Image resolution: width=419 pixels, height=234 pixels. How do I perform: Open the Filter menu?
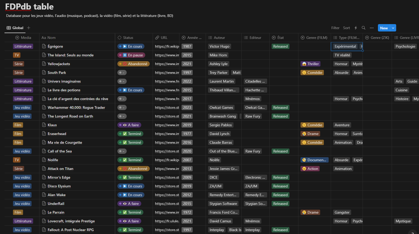pos(335,28)
